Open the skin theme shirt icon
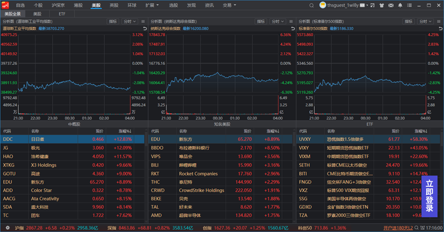 [x=381, y=6]
